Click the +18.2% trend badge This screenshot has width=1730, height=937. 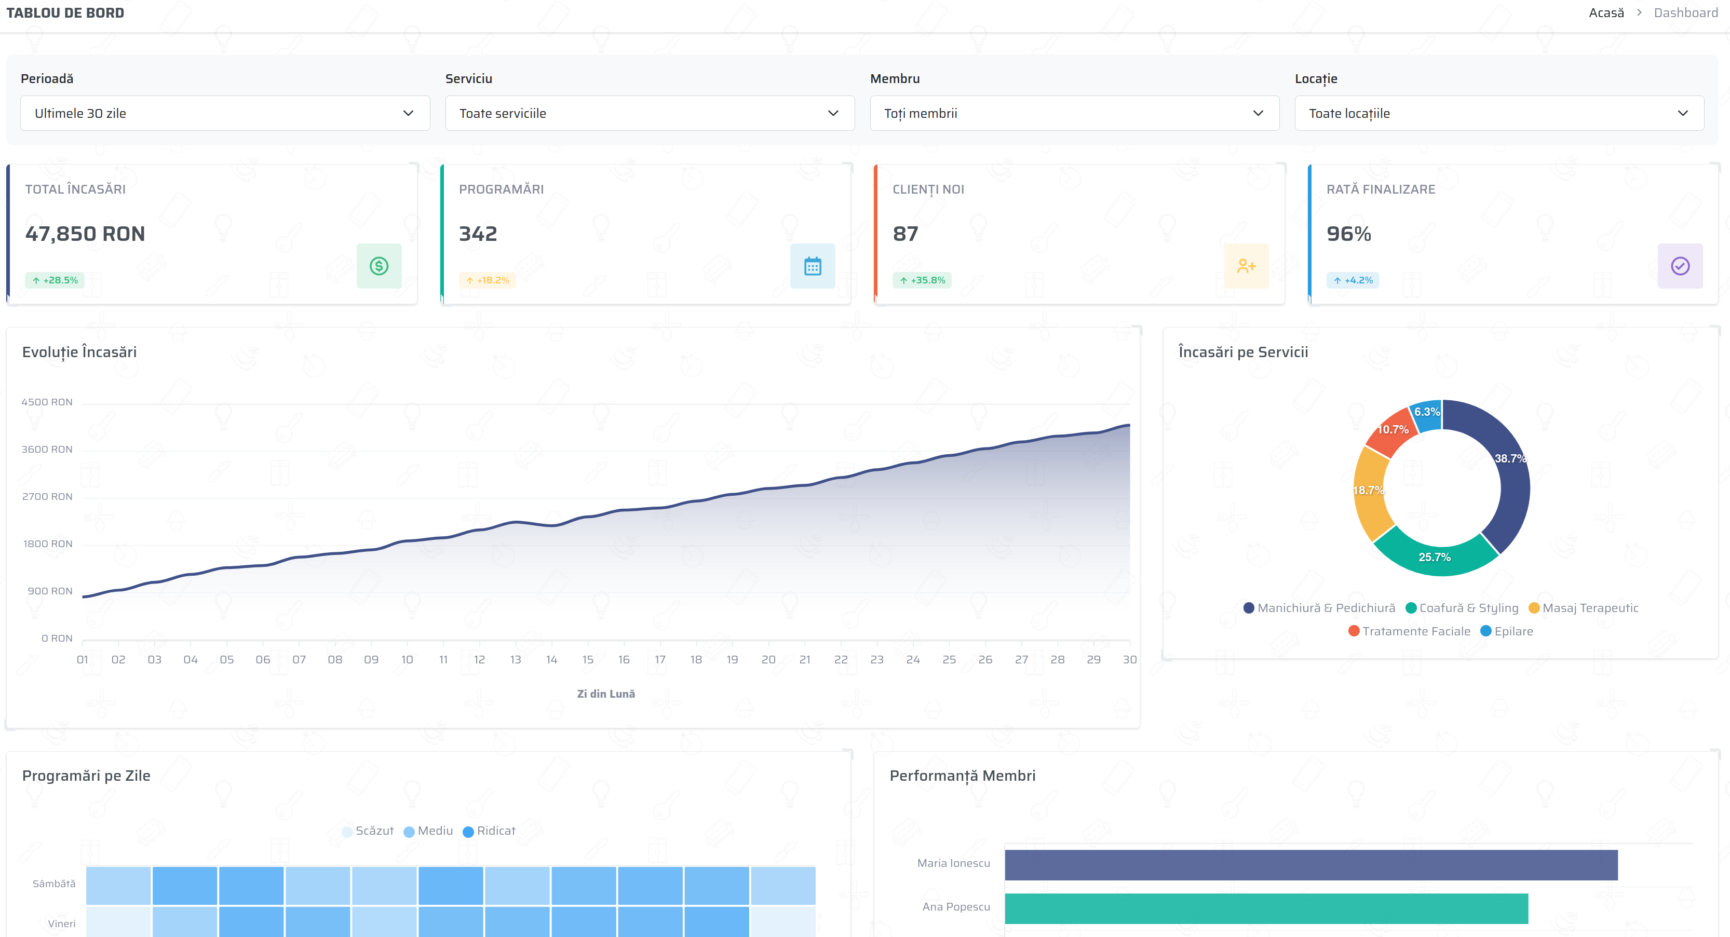[488, 280]
